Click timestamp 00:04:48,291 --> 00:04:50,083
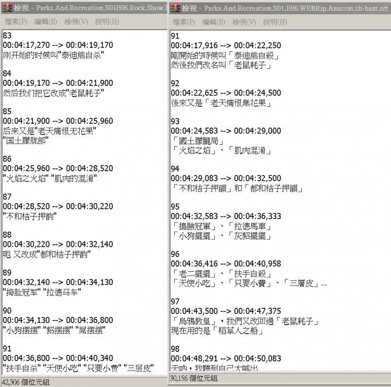The width and height of the screenshot is (391, 387). pyautogui.click(x=226, y=359)
